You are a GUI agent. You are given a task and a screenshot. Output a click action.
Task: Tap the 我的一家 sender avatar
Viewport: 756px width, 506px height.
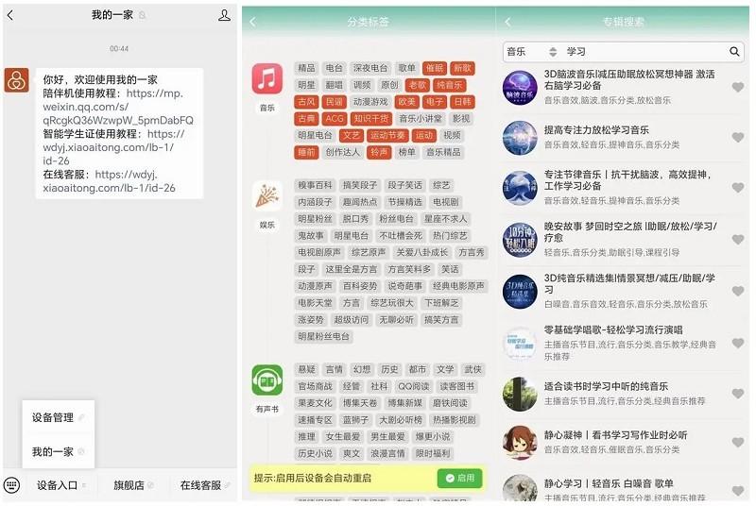click(17, 80)
